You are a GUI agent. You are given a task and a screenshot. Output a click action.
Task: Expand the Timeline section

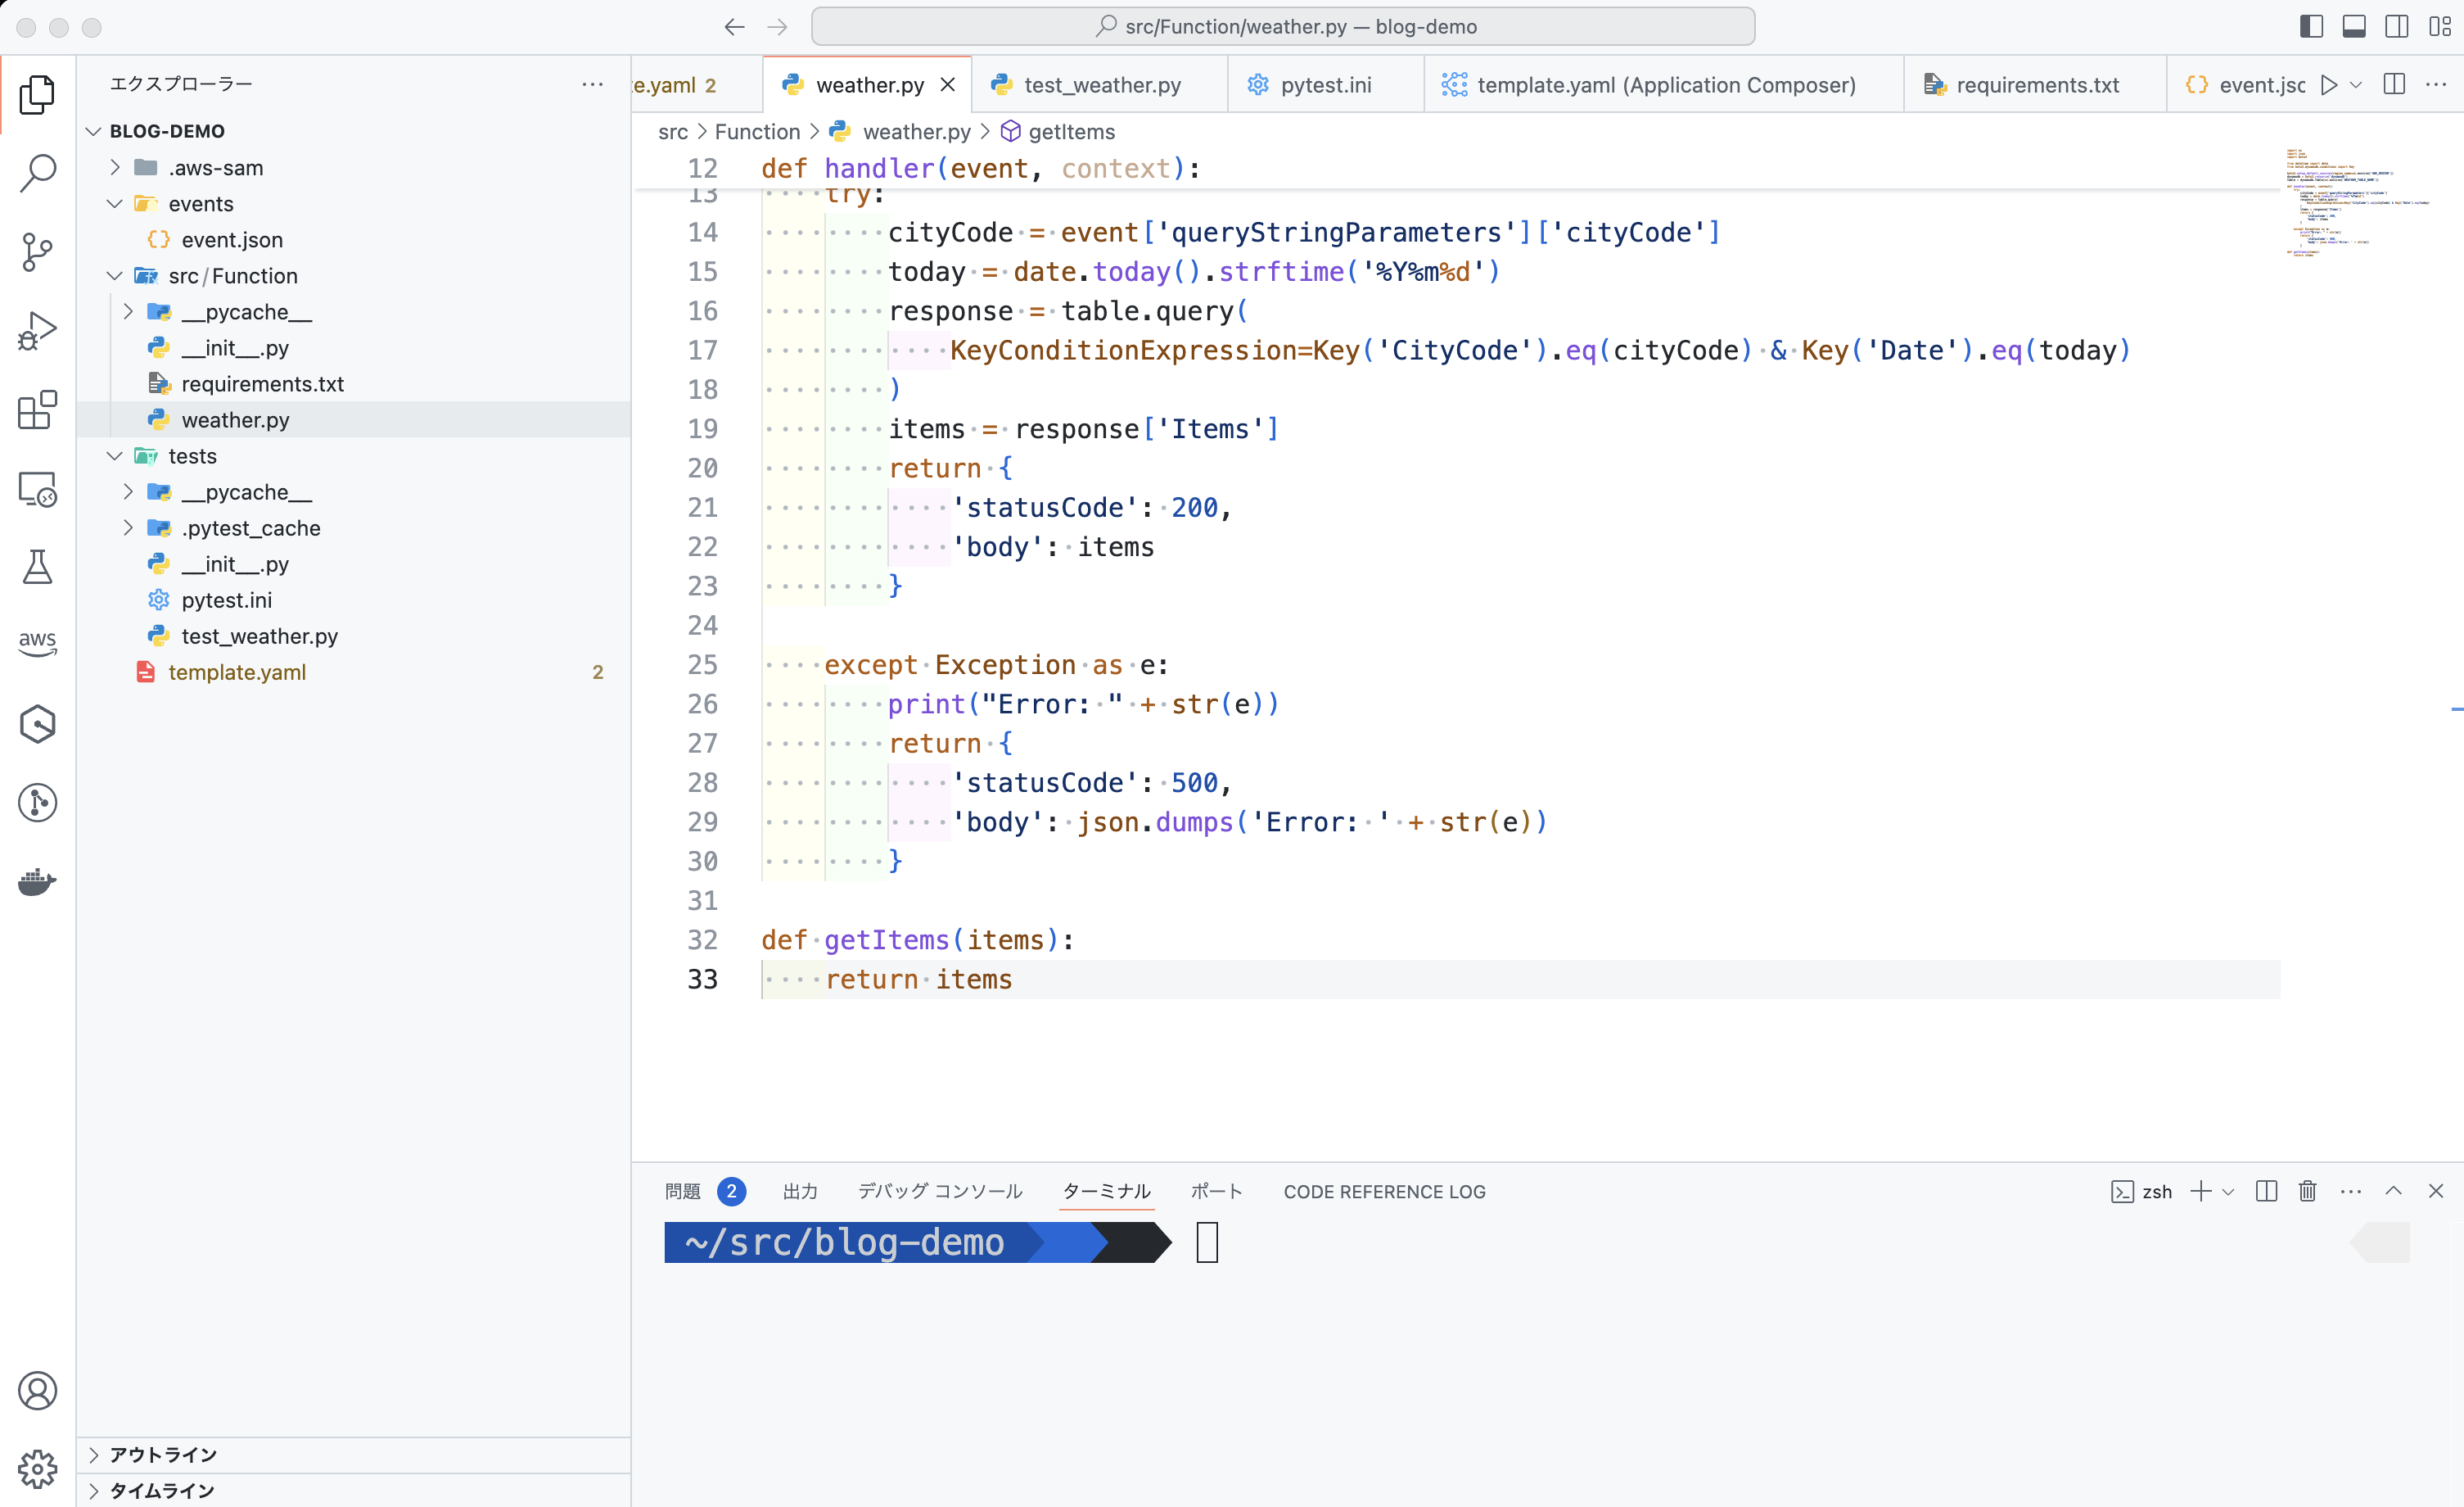pyautogui.click(x=354, y=1490)
